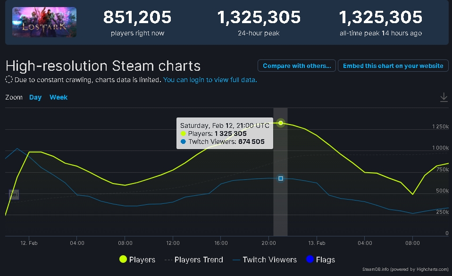
Task: Click the Lost Ark banner image
Action: pos(44,22)
